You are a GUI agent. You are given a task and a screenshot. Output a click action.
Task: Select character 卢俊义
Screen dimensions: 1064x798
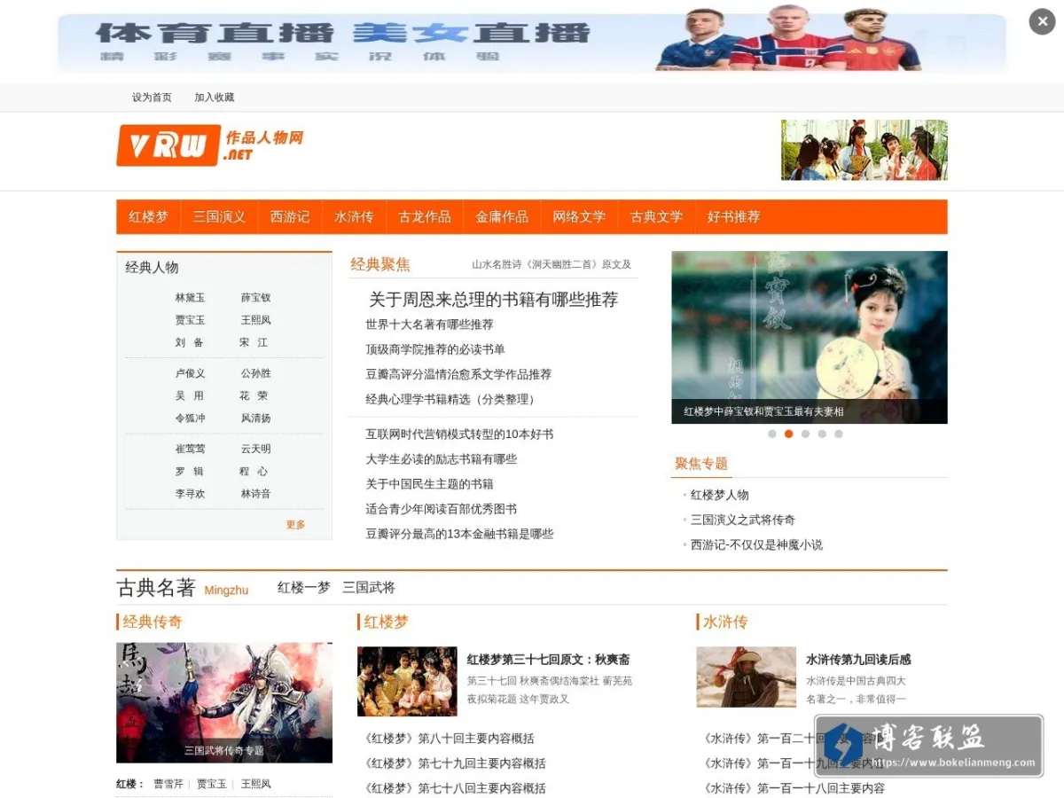coord(190,373)
